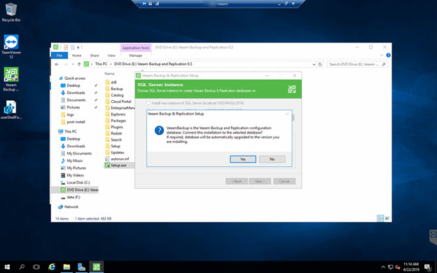Open volume tray icon
The height and width of the screenshot is (273, 437).
(397, 267)
